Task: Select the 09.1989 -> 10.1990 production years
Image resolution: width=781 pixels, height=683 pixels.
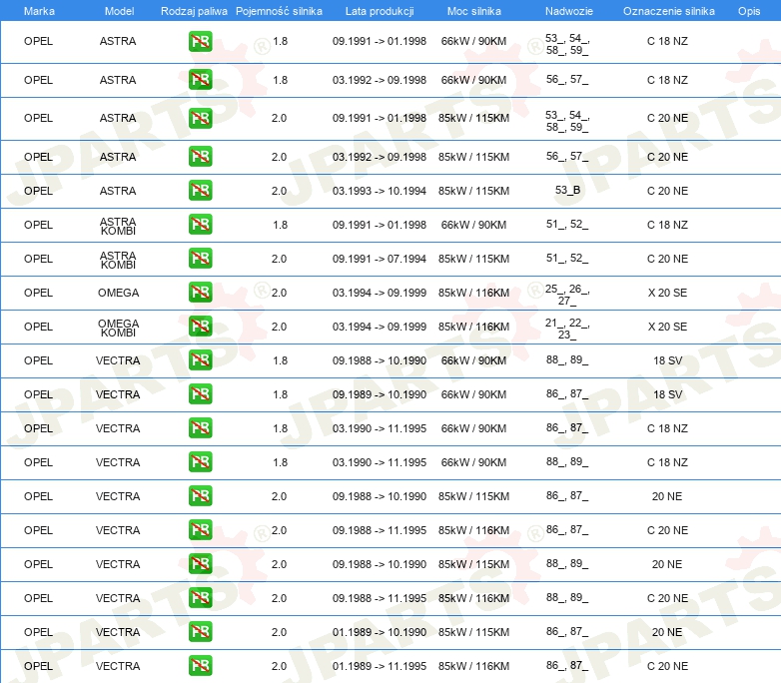Action: [x=380, y=394]
